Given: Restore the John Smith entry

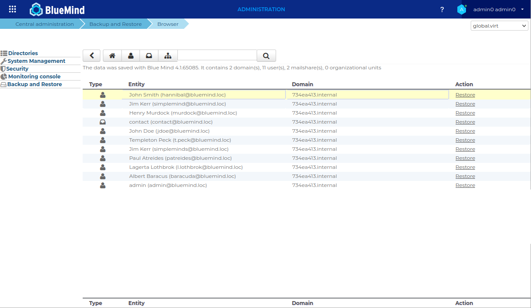Looking at the screenshot, I should 465,95.
